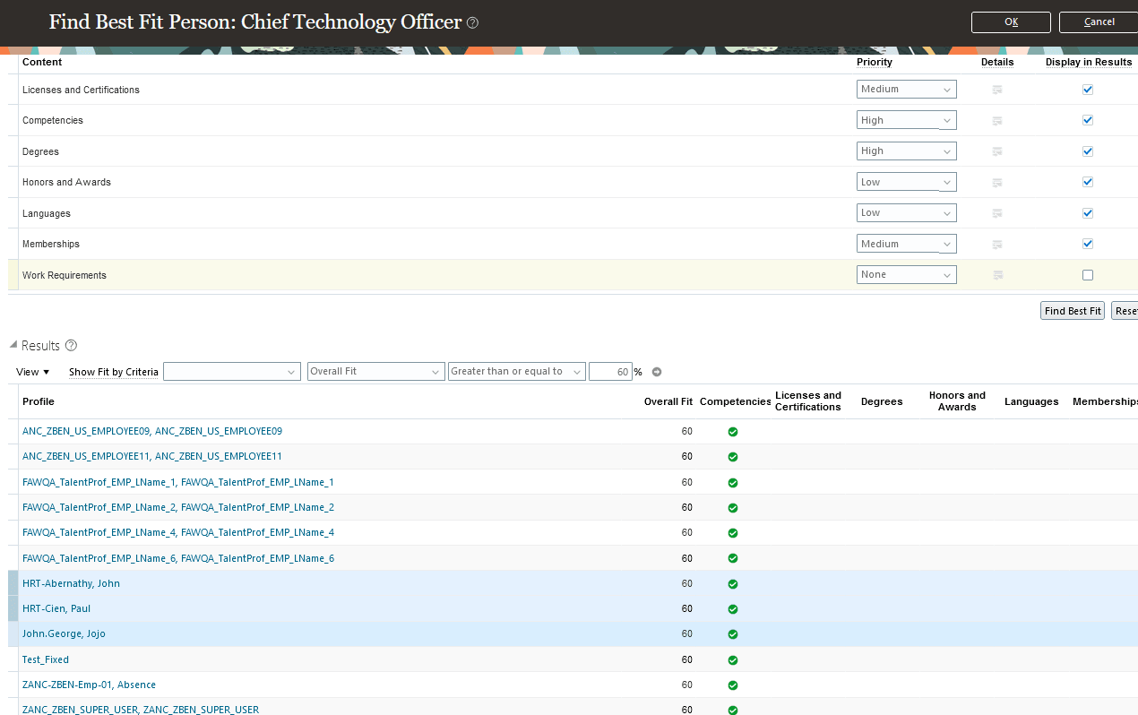The height and width of the screenshot is (715, 1138).
Task: Open details icon for Languages row
Action: tap(997, 213)
